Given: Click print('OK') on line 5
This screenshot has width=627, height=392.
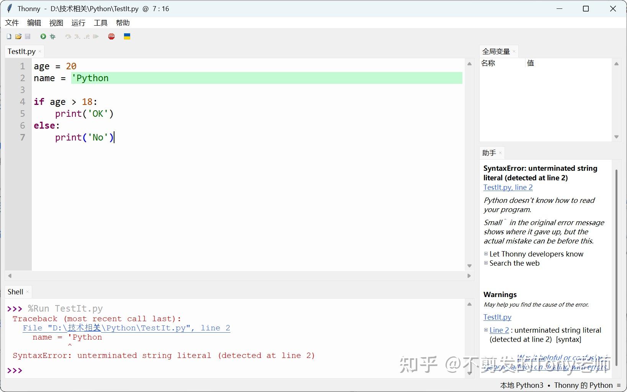Looking at the screenshot, I should click(84, 114).
